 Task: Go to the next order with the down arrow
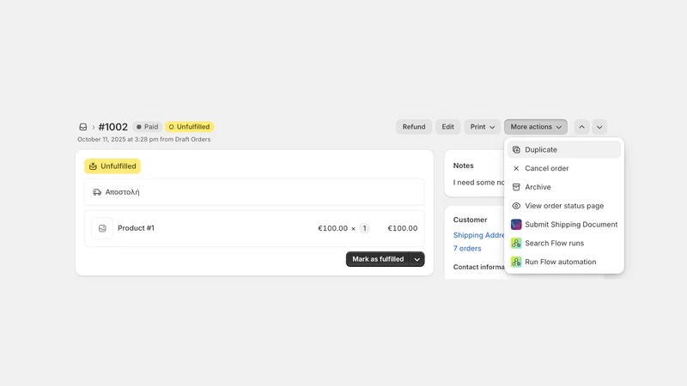pos(599,127)
